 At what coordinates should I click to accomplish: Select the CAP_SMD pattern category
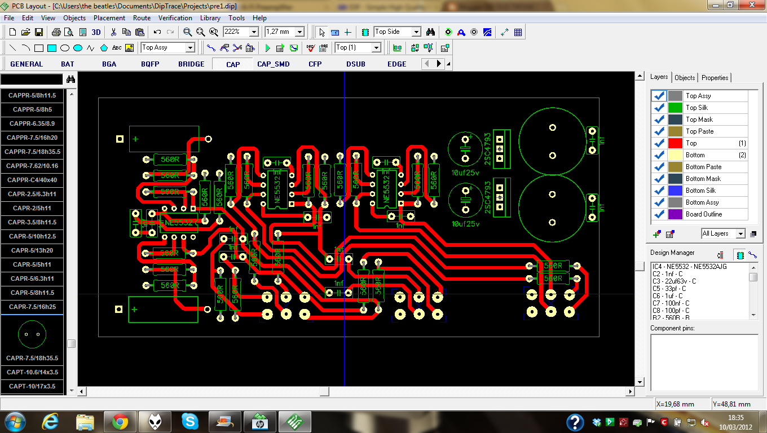(x=274, y=64)
